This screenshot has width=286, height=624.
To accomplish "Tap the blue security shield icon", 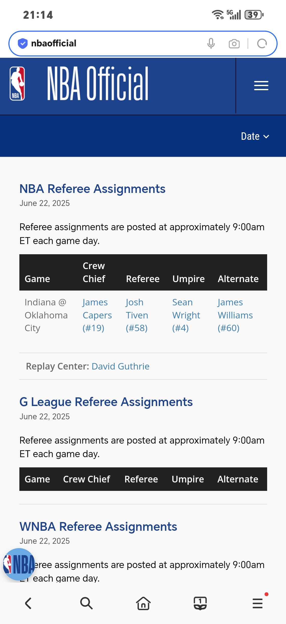I will pos(23,43).
